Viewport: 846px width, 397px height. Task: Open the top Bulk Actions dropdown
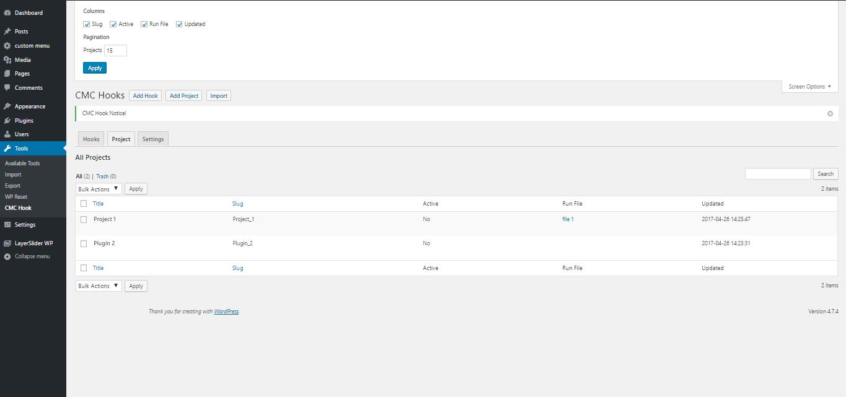point(99,189)
